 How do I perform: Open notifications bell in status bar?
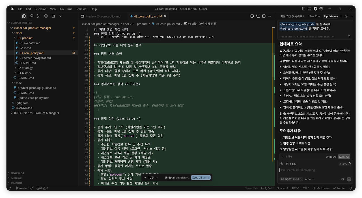[x=350, y=188]
